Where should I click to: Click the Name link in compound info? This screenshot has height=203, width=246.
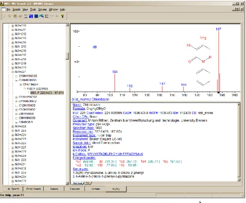click(77, 105)
